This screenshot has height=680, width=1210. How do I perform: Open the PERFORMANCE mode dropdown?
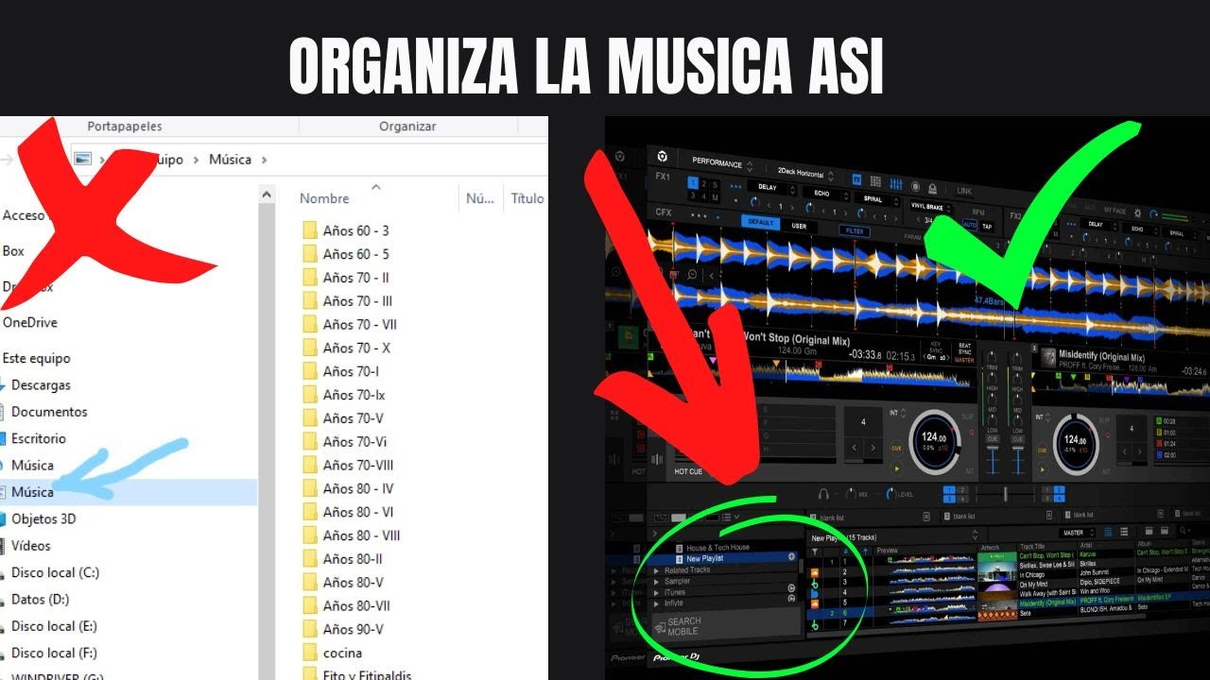click(721, 162)
